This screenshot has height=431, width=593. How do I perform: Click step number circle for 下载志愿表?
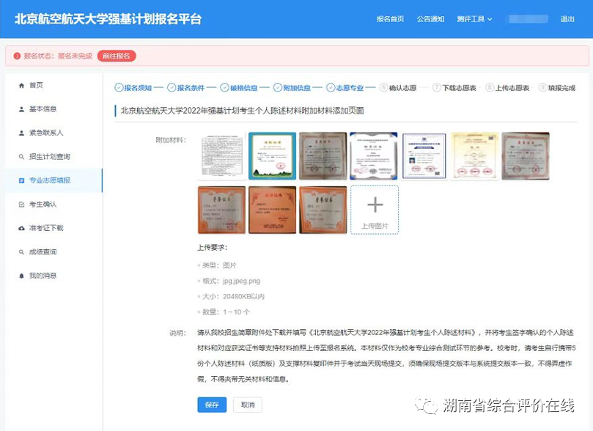coord(436,88)
